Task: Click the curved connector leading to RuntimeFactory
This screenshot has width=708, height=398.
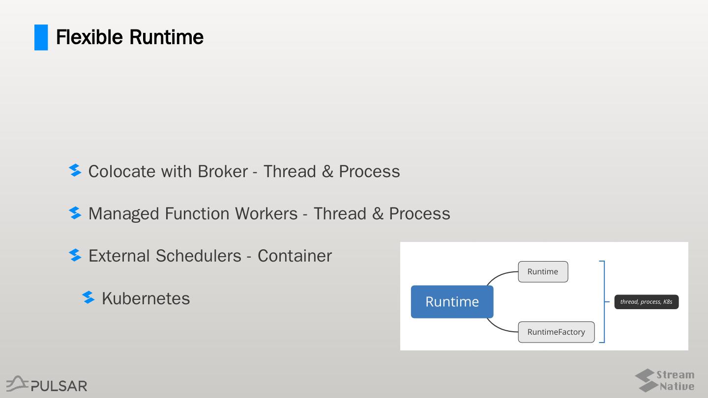Action: (x=498, y=328)
